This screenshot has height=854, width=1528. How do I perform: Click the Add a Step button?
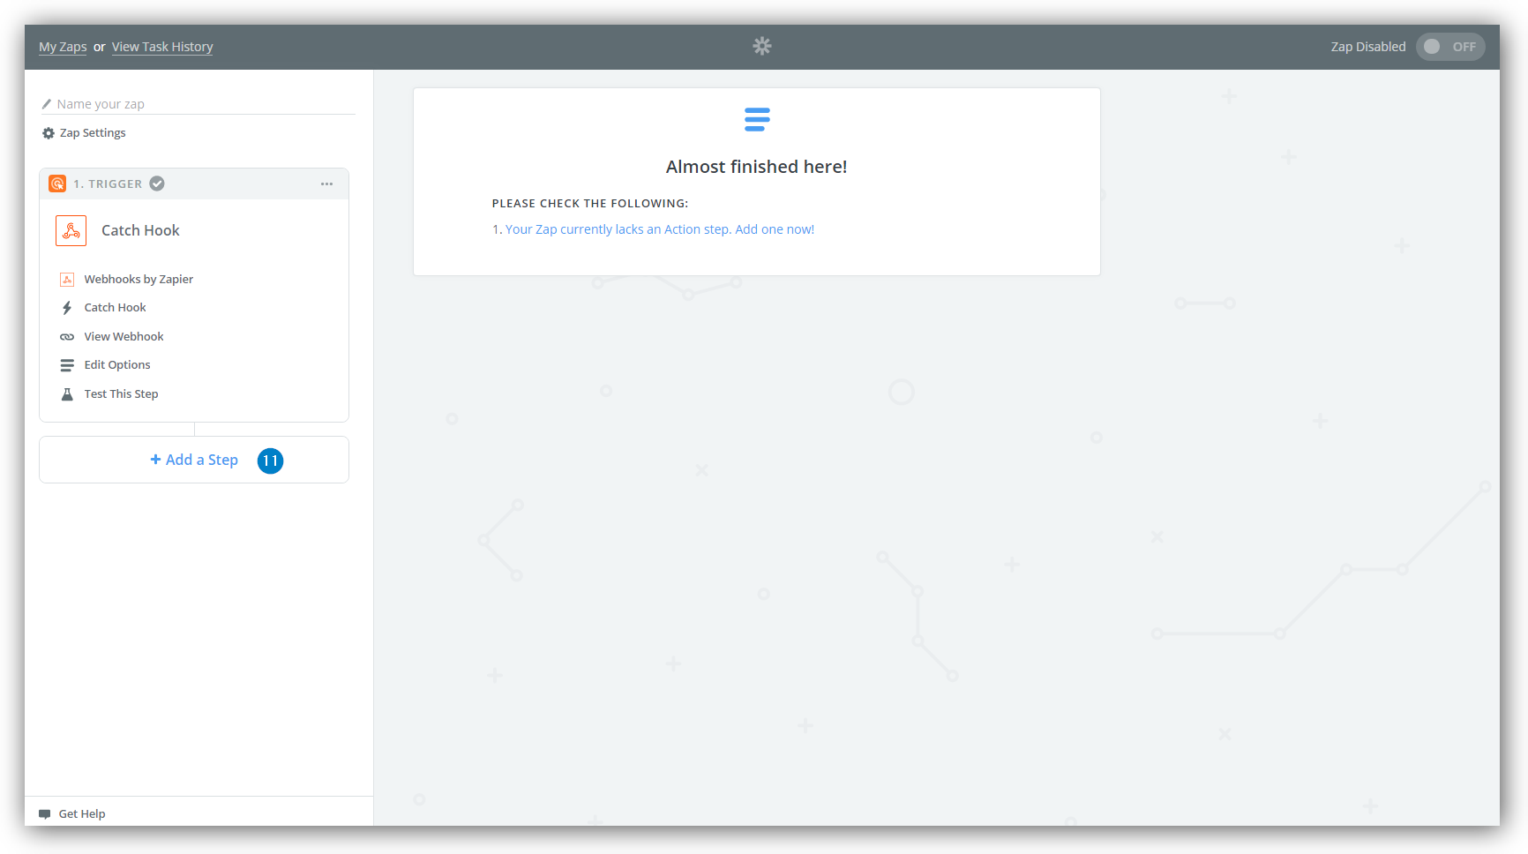pyautogui.click(x=194, y=460)
